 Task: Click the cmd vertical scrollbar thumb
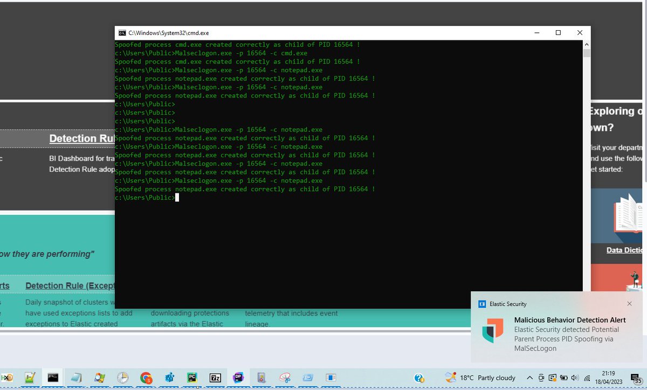587,53
